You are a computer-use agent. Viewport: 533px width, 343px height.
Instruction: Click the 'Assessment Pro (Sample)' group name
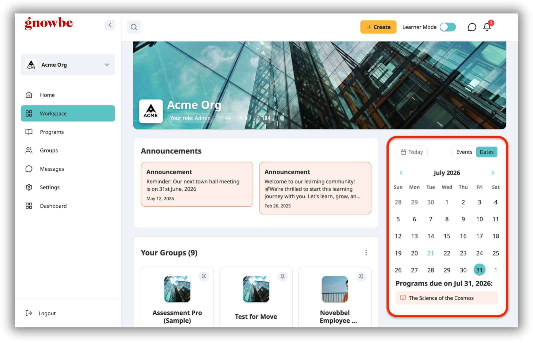(x=177, y=317)
